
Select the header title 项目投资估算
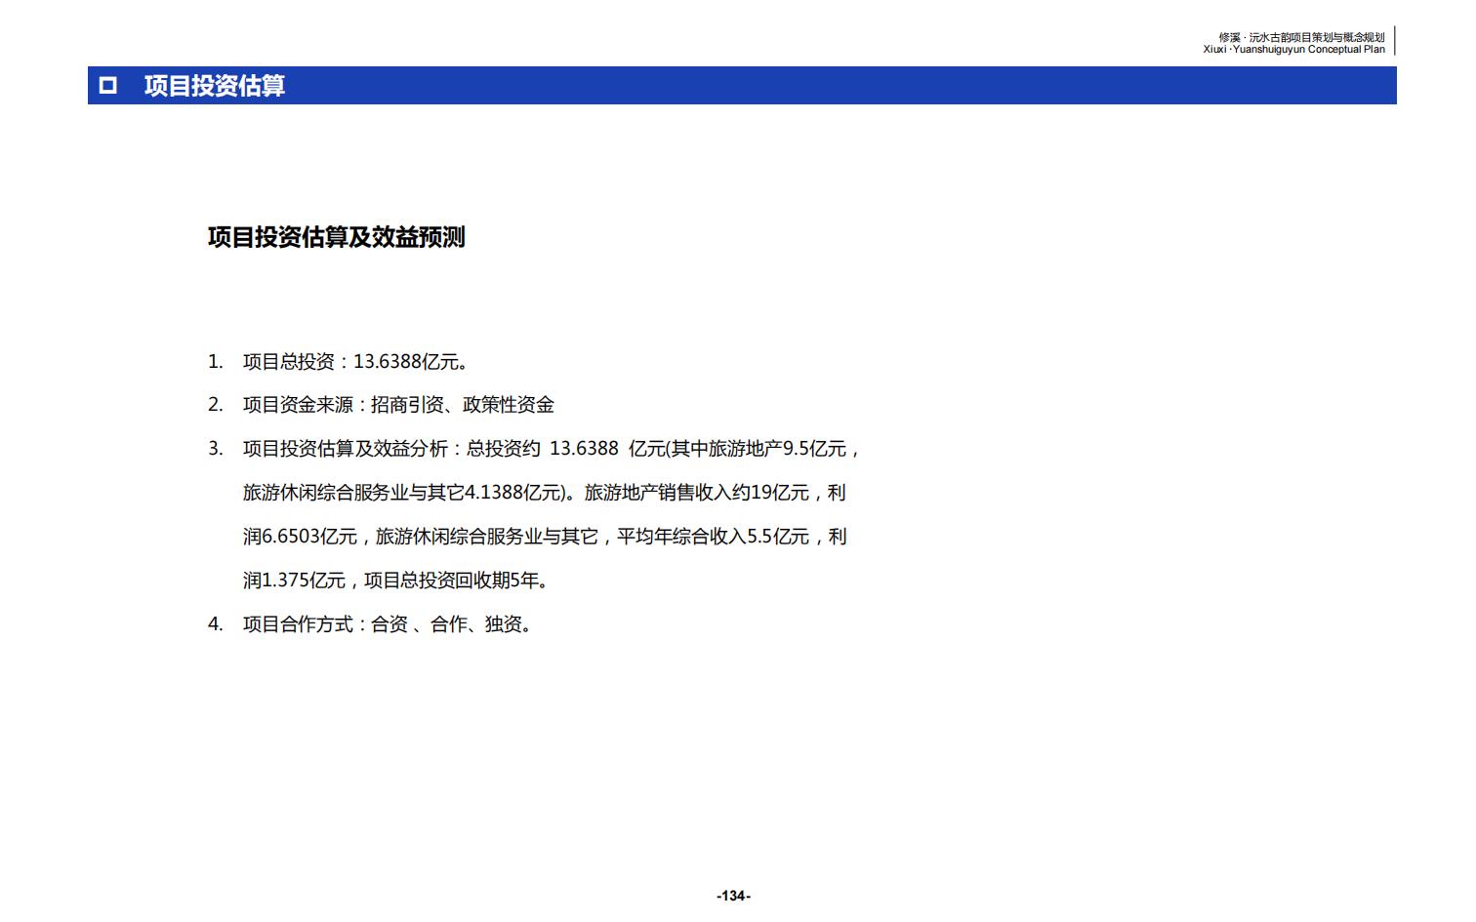[x=215, y=86]
